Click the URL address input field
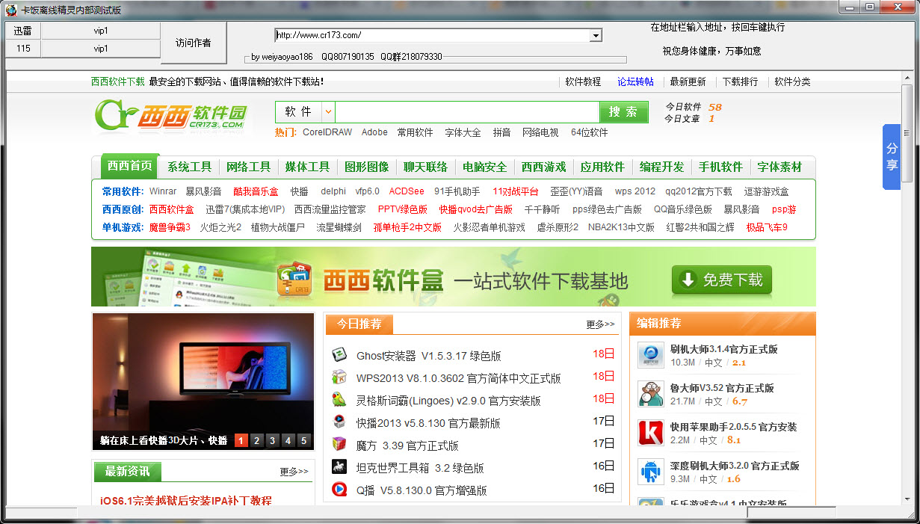 (x=432, y=35)
